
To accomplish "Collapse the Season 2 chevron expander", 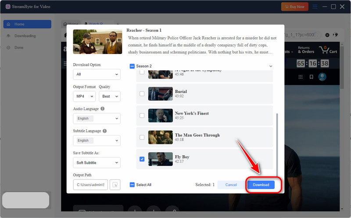I will pyautogui.click(x=271, y=66).
